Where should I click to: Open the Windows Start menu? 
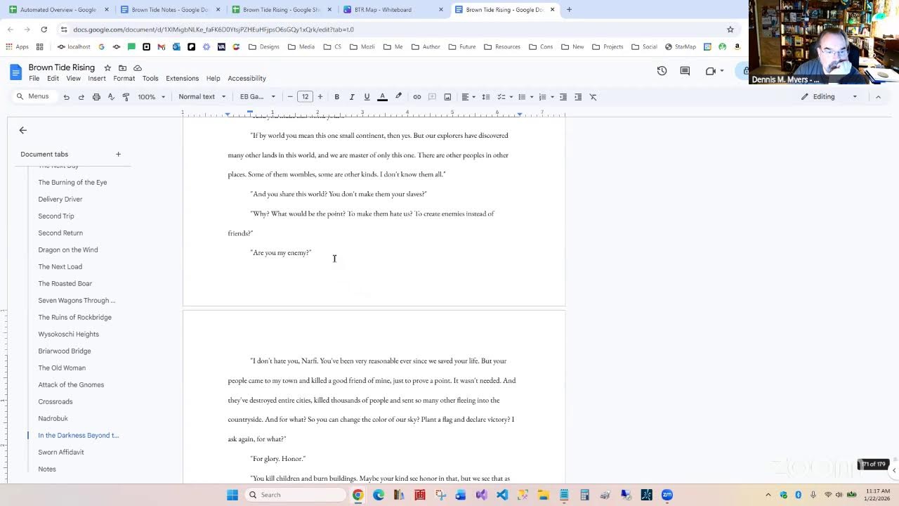click(x=232, y=495)
